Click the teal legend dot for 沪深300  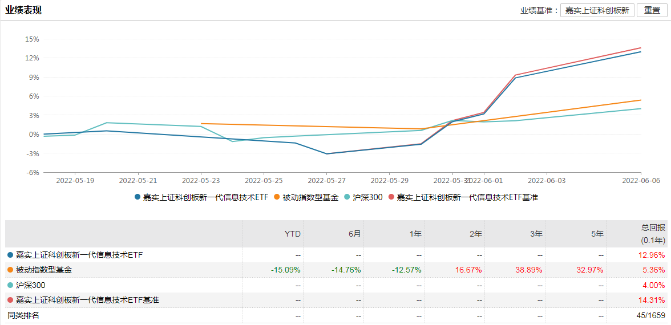click(347, 197)
